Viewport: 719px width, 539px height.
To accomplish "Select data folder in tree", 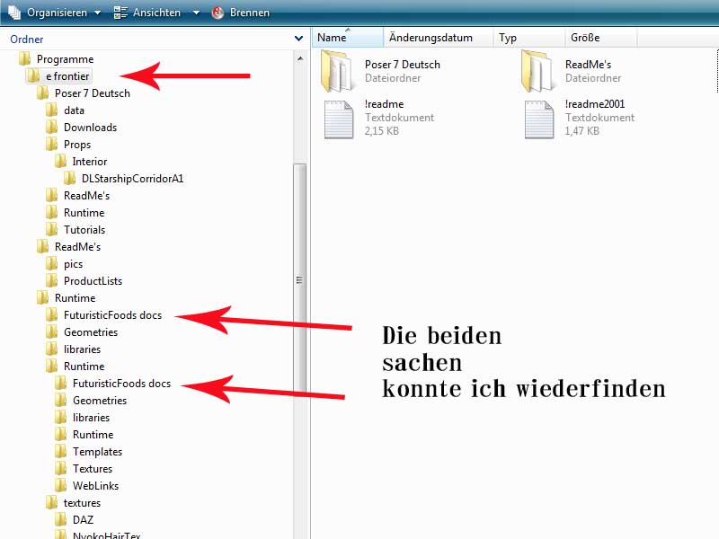I will (x=74, y=110).
